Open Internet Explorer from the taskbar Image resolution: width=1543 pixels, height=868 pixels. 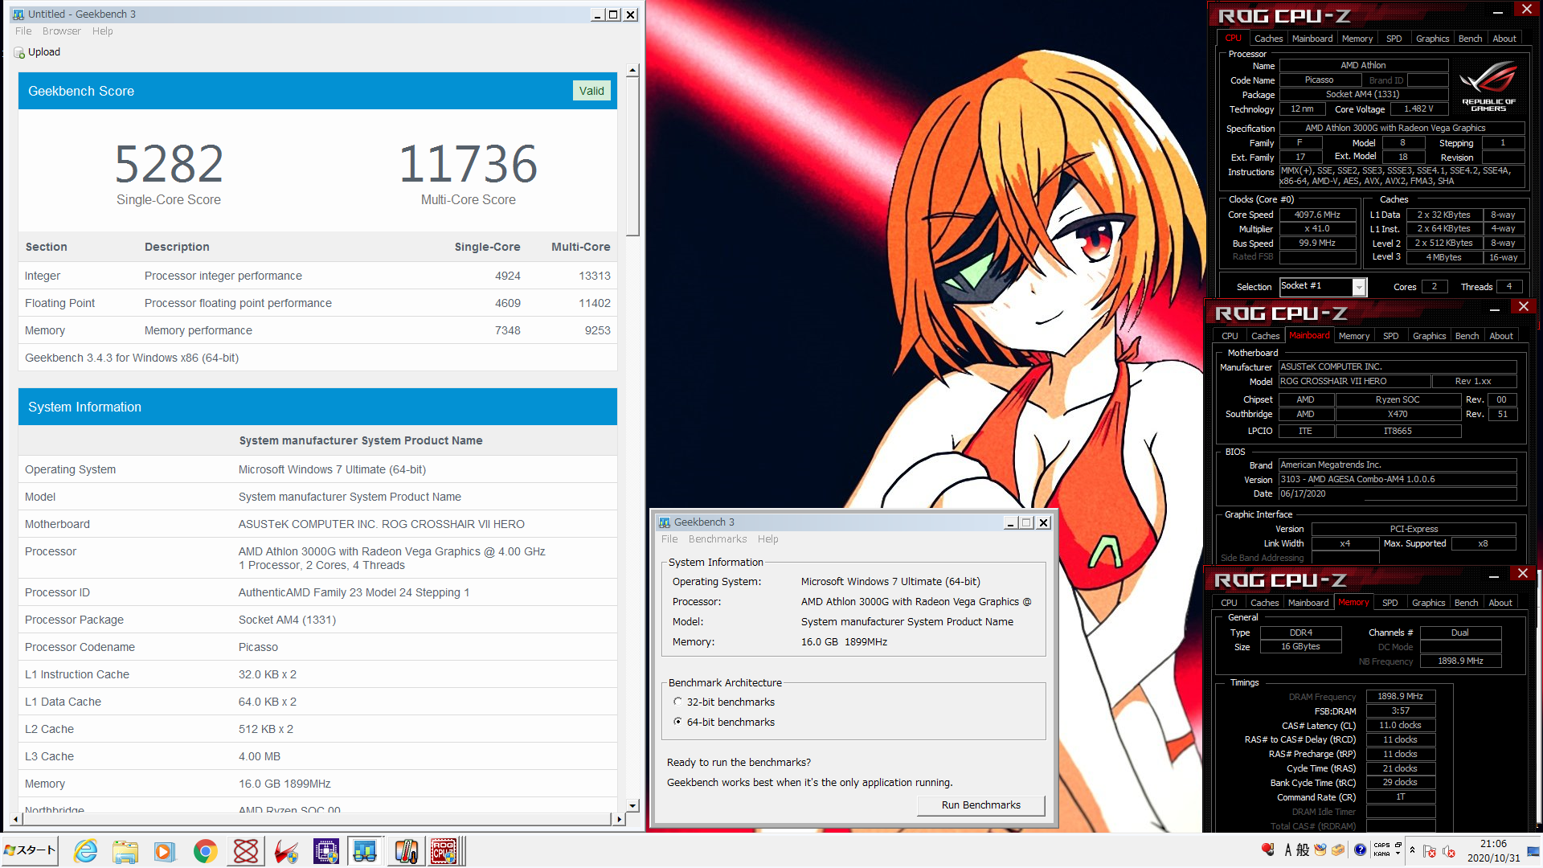[85, 851]
